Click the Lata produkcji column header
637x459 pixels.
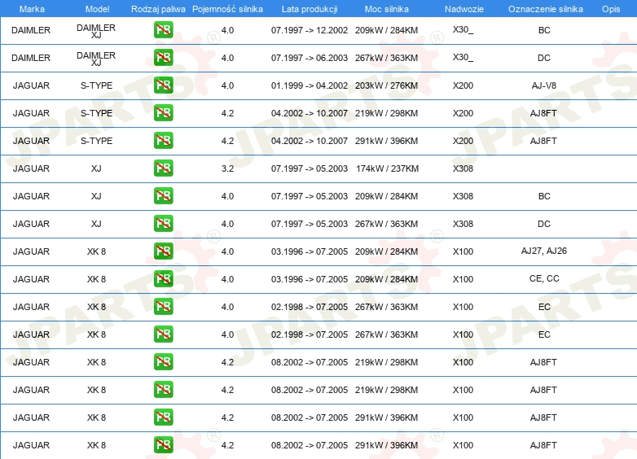[x=310, y=9]
